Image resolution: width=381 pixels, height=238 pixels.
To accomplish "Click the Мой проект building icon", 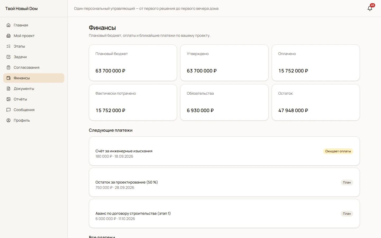I will [8, 36].
